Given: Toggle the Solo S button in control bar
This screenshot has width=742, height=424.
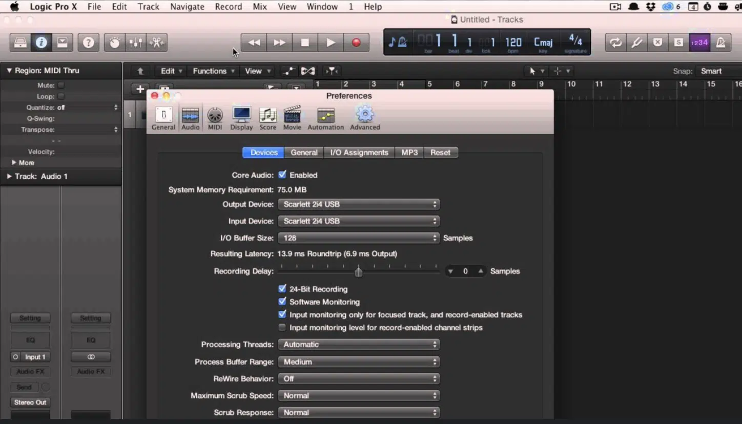Looking at the screenshot, I should pos(678,43).
